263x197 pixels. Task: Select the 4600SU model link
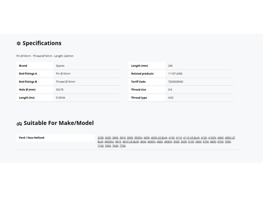[x=109, y=142]
